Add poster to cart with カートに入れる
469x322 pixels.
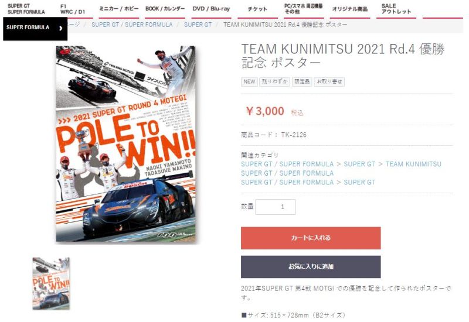(x=311, y=238)
